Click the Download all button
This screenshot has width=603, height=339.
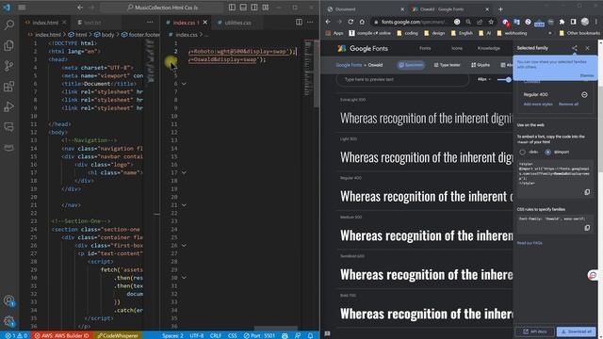576,331
